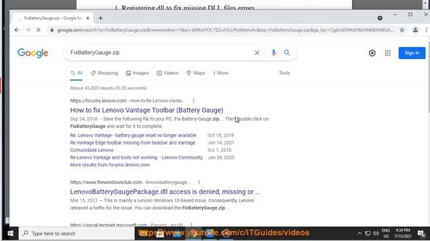430x241 pixels.
Task: Stop loading the page with X button
Action: 38,29
